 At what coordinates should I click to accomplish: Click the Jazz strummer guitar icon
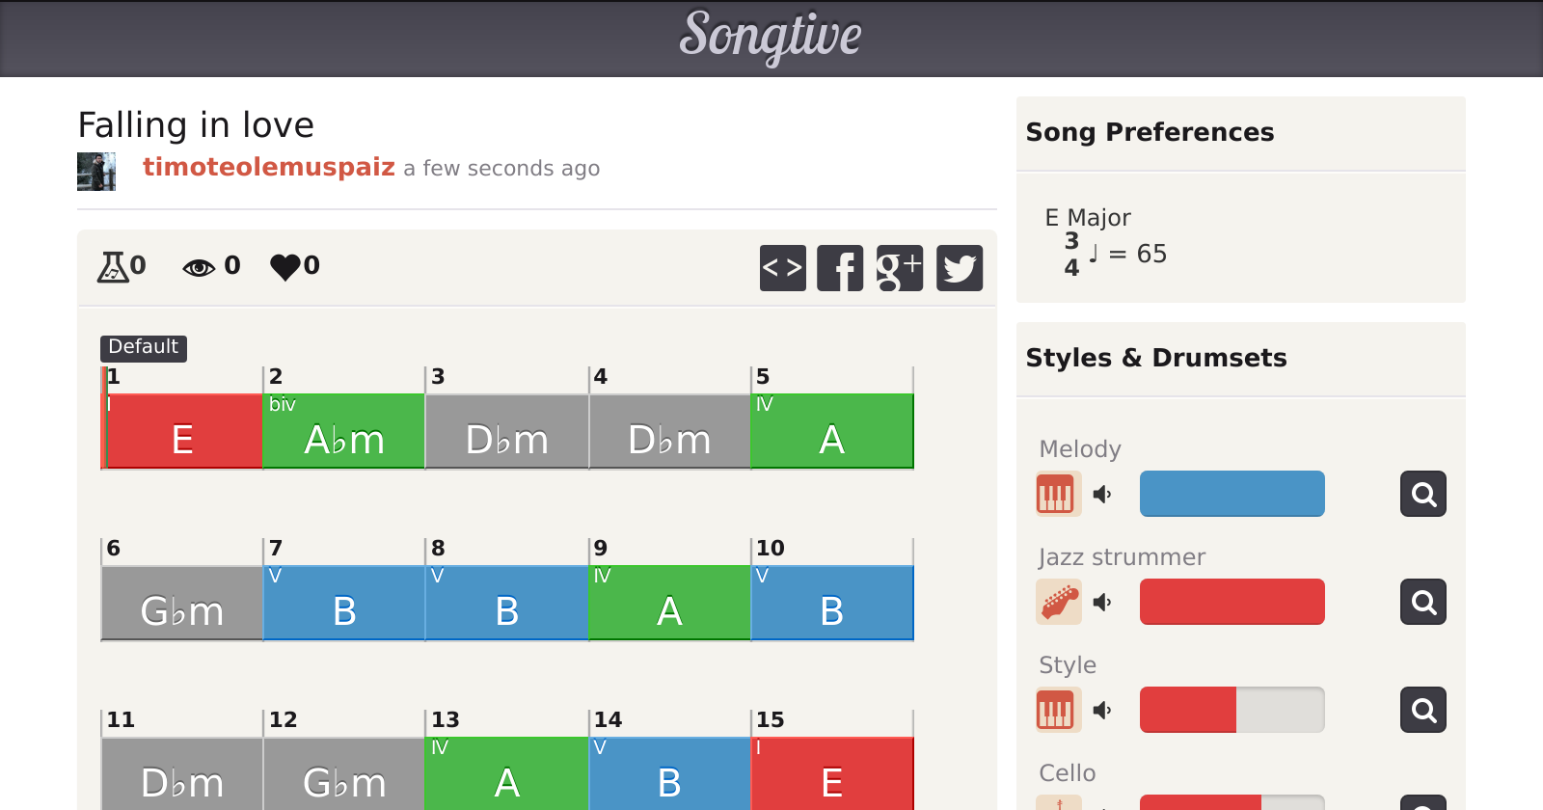pyautogui.click(x=1058, y=603)
